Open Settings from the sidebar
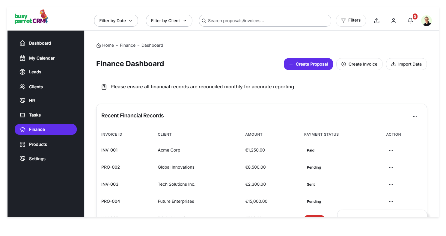 [x=37, y=159]
